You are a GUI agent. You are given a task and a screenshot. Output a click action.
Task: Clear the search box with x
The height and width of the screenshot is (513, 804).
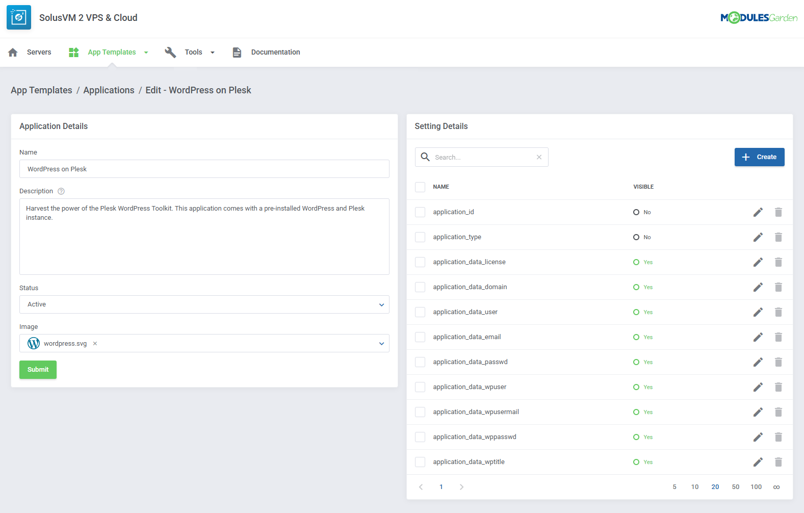pyautogui.click(x=539, y=157)
